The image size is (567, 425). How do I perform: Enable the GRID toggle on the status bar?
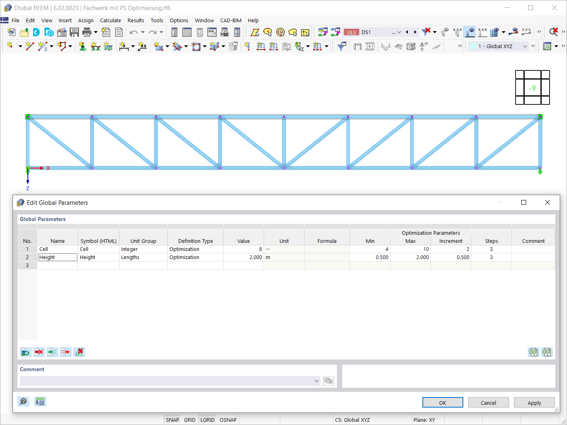[190, 420]
